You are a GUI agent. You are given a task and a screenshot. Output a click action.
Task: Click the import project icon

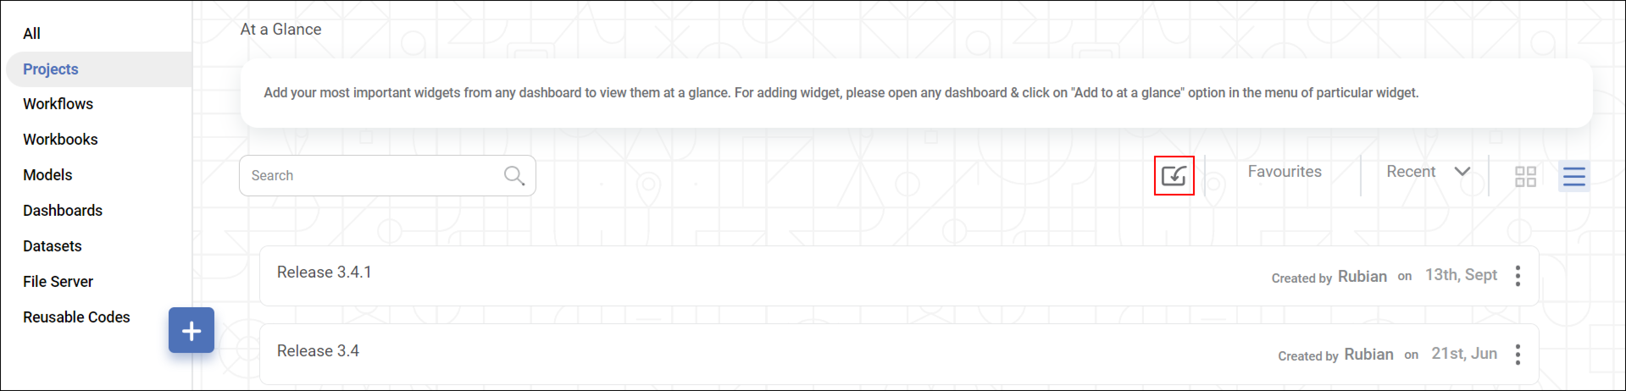tap(1174, 175)
